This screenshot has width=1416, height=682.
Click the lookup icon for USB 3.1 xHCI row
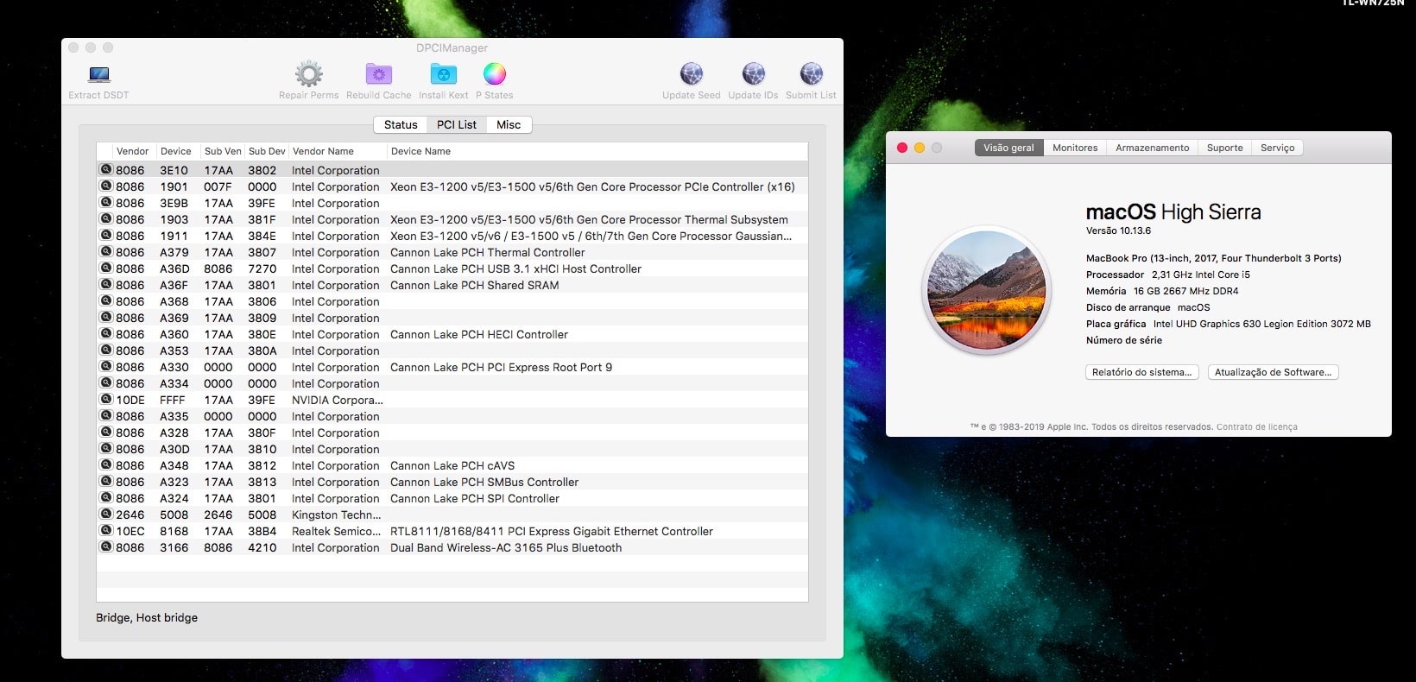click(x=106, y=268)
